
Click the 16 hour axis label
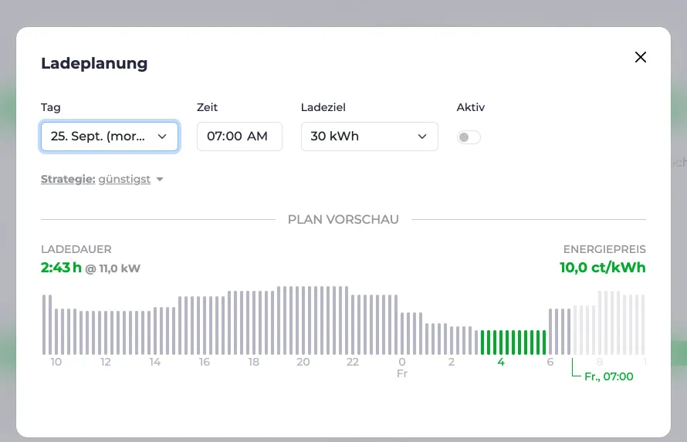[x=205, y=362]
